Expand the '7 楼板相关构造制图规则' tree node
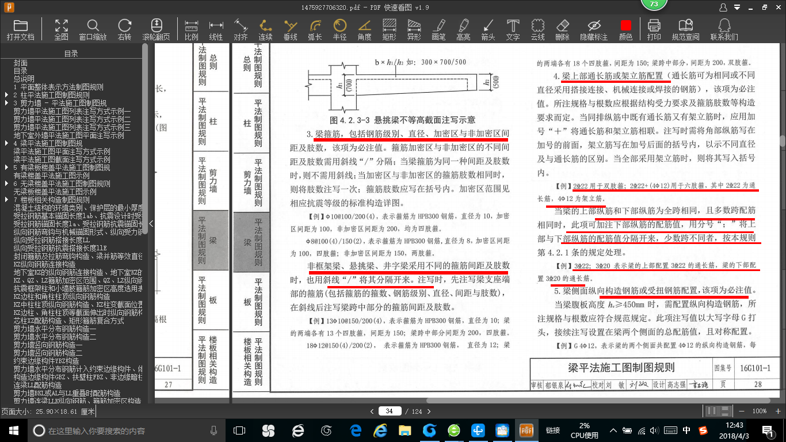Viewport: 786px width, 442px height. pyautogui.click(x=6, y=200)
